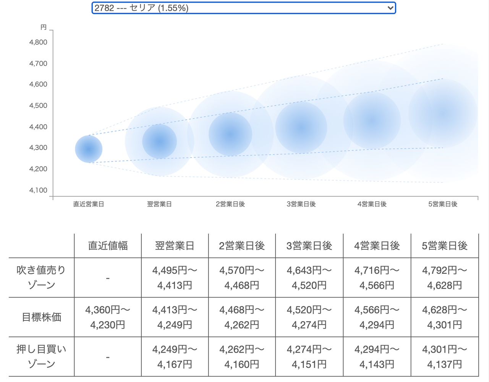The height and width of the screenshot is (382, 489).
Task: Click the 4,360円〜4,230円 cell under 直近値幅
Action: [x=108, y=317]
